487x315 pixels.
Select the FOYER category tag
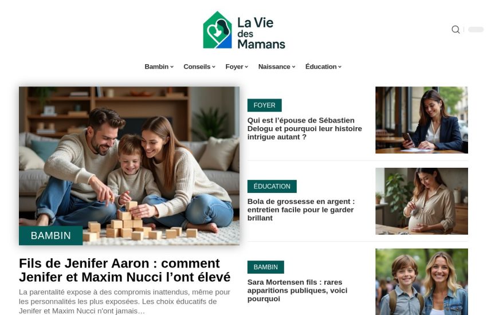pyautogui.click(x=264, y=105)
